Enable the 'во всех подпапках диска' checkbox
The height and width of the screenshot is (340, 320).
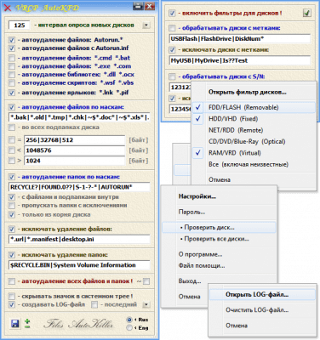[x=12, y=127]
